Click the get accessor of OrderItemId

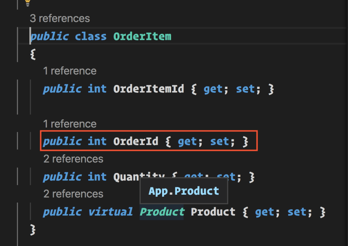click(x=213, y=89)
